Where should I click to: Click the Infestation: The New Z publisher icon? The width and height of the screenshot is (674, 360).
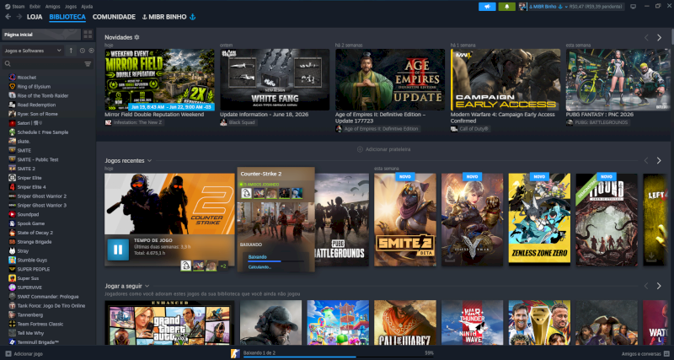pos(108,122)
